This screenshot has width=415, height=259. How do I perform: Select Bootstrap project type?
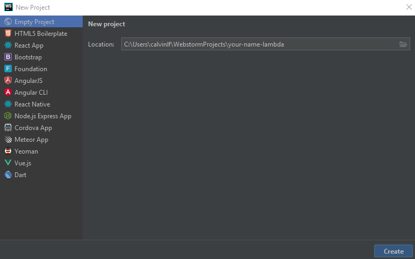coord(41,57)
